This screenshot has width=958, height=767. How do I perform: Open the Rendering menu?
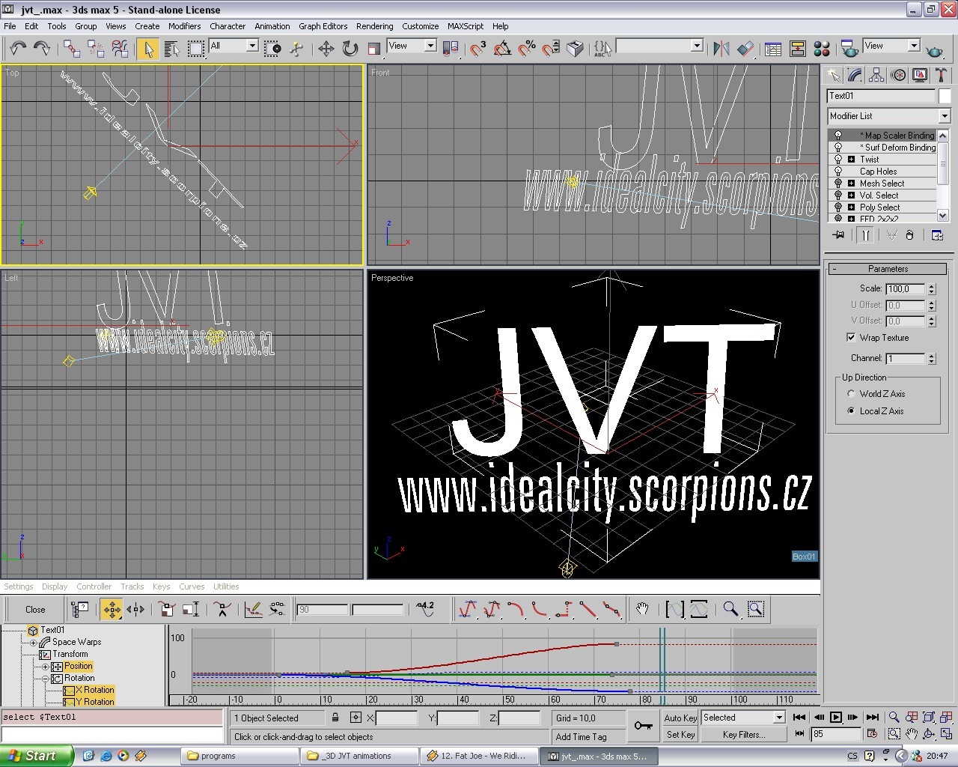tap(374, 26)
